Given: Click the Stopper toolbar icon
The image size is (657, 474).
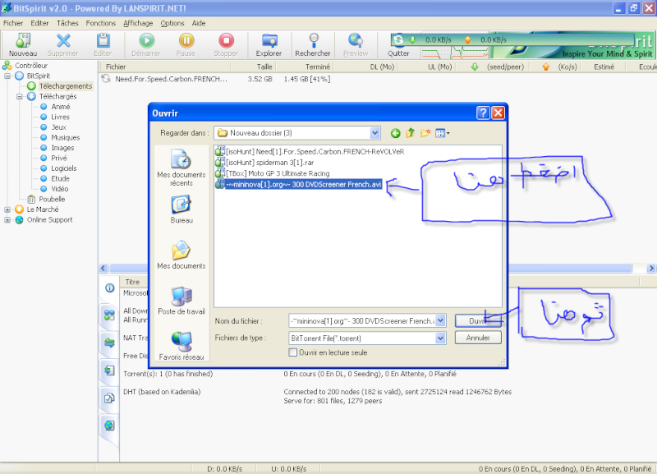Looking at the screenshot, I should pos(226,45).
